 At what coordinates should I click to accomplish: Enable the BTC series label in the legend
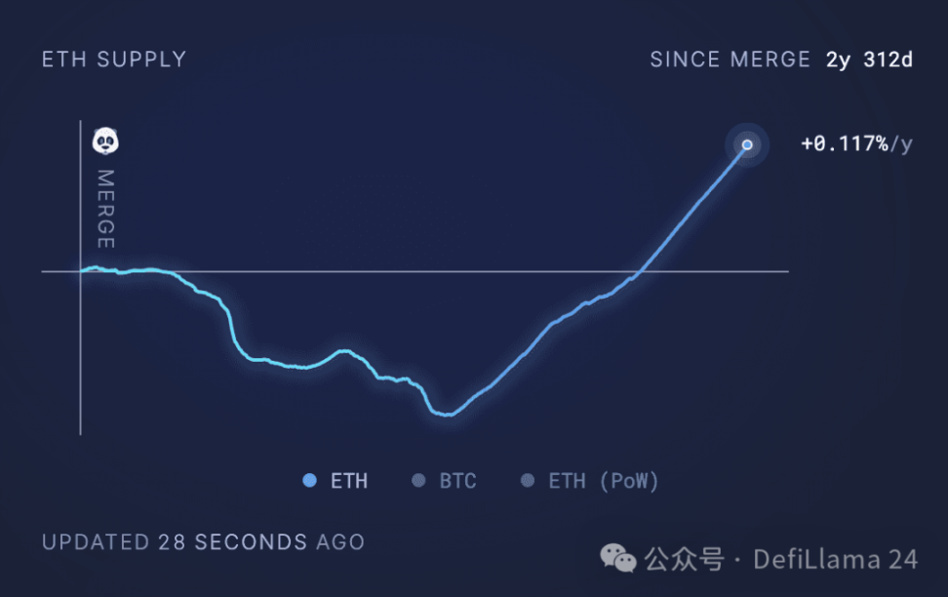[x=457, y=481]
